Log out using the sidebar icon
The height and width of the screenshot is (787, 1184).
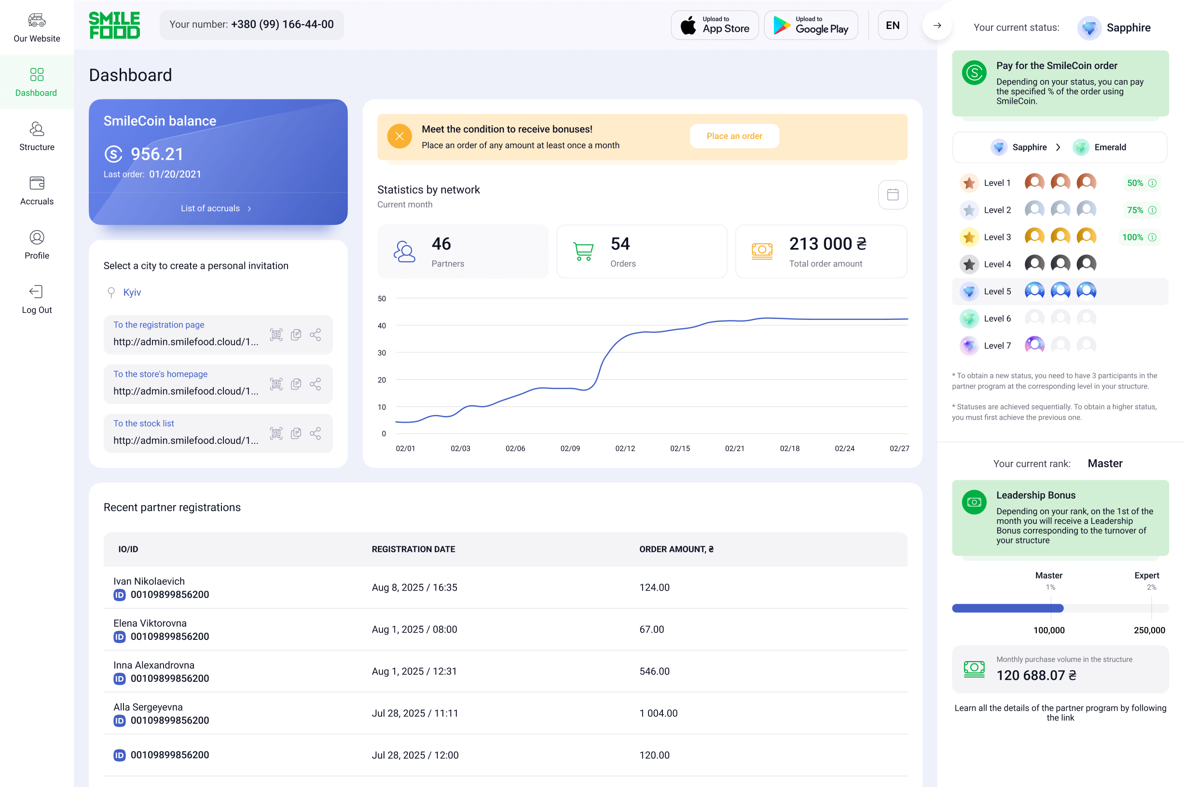[37, 298]
